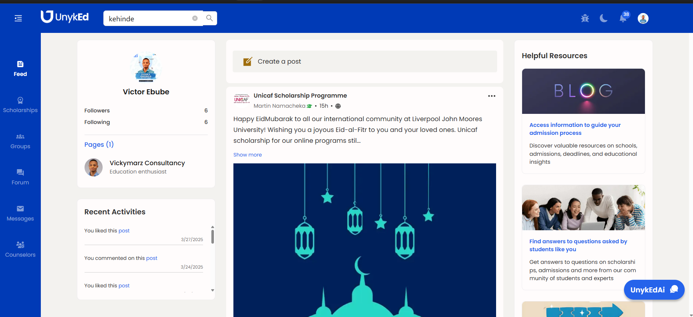The height and width of the screenshot is (317, 693).
Task: Open Messages in sidebar
Action: point(20,213)
